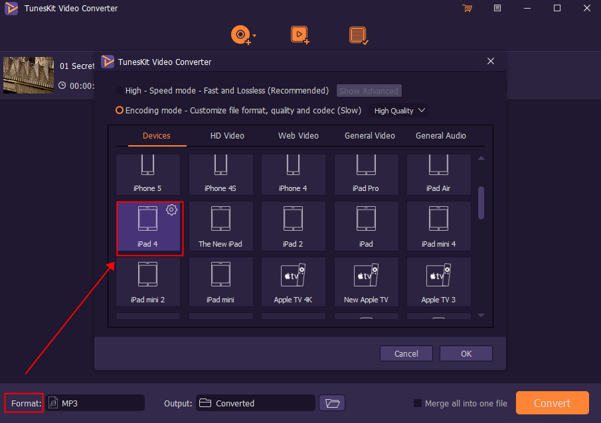This screenshot has height=423, width=601.
Task: Select the Apple TV 4K preset
Action: click(294, 282)
